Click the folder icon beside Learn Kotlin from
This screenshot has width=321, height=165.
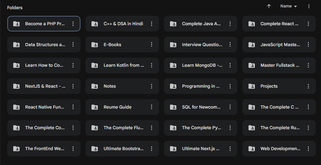click(95, 65)
